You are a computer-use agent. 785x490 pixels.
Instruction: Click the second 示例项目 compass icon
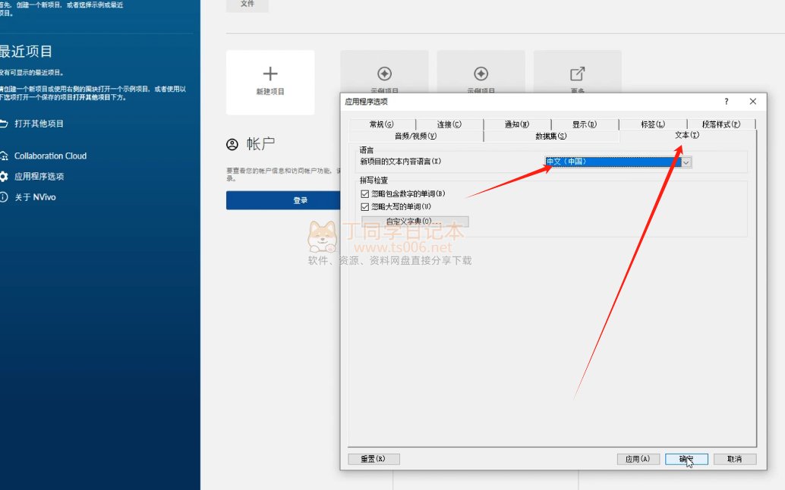pos(481,74)
